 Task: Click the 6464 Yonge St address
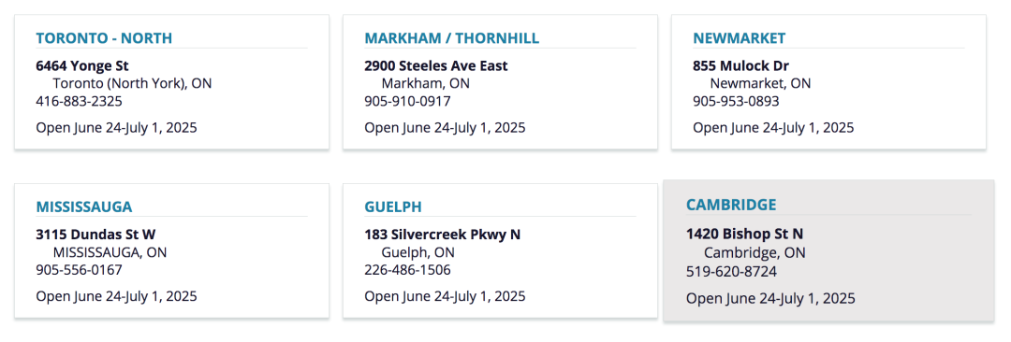click(x=81, y=65)
